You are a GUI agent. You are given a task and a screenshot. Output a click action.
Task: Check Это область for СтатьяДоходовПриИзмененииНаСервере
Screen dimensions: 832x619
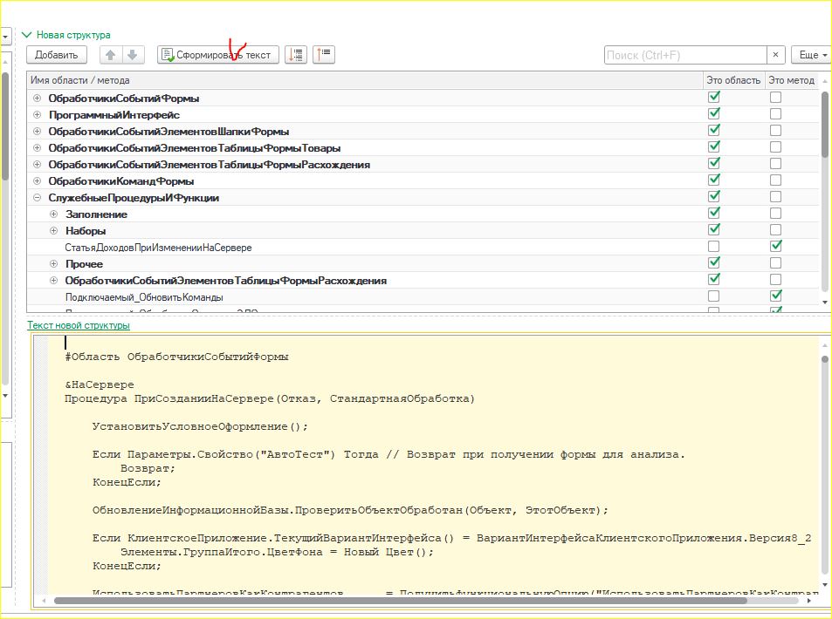[714, 247]
